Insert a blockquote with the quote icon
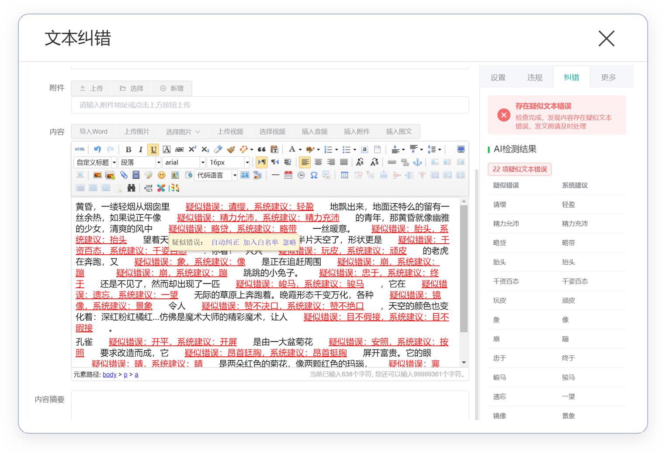666x456 pixels. 262,149
